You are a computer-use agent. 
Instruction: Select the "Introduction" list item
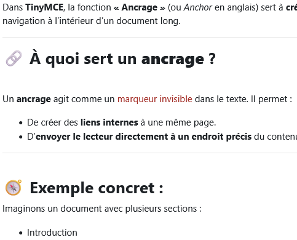click(x=52, y=233)
